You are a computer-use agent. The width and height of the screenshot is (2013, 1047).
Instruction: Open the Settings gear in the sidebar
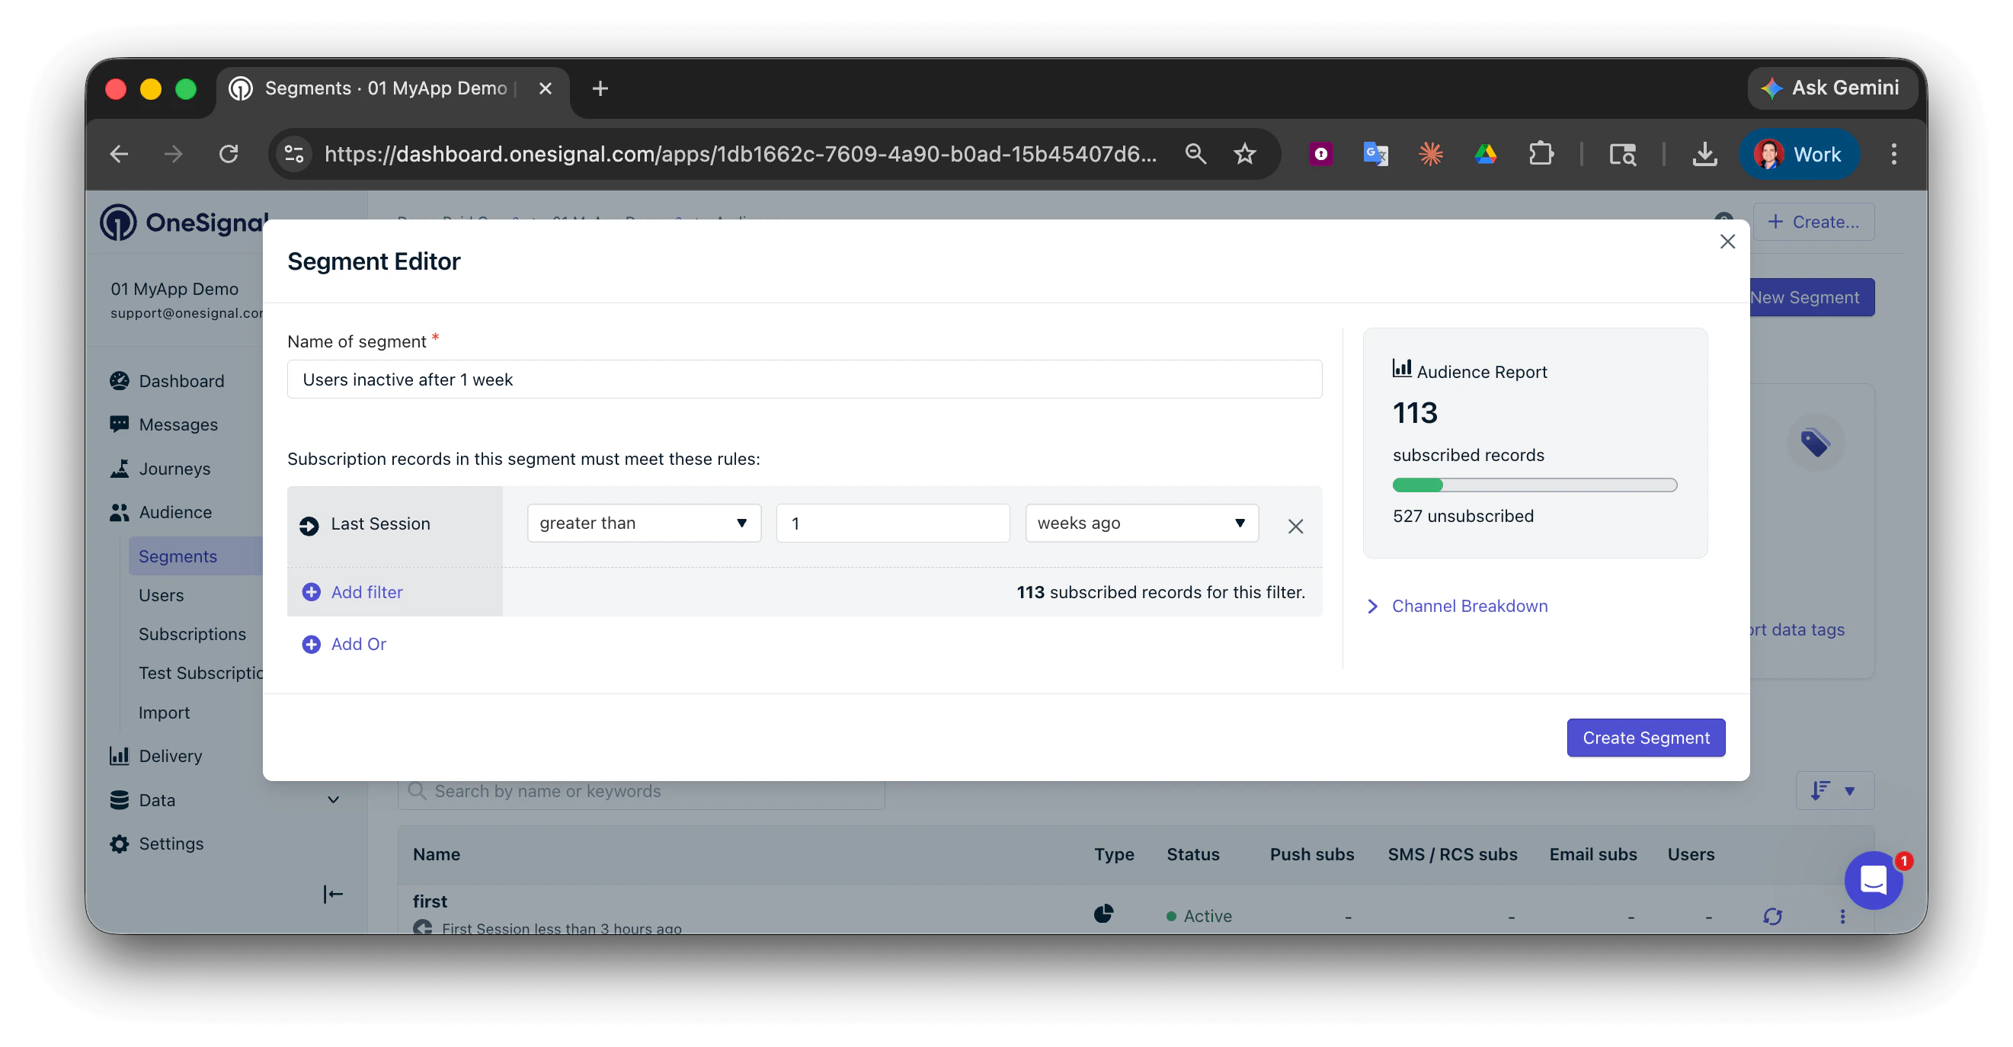(120, 844)
